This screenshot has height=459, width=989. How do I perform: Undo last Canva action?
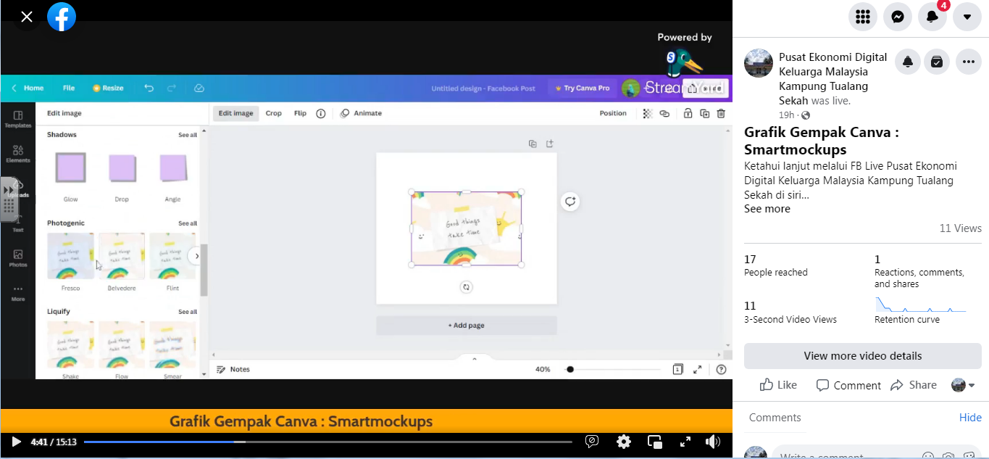click(x=149, y=88)
